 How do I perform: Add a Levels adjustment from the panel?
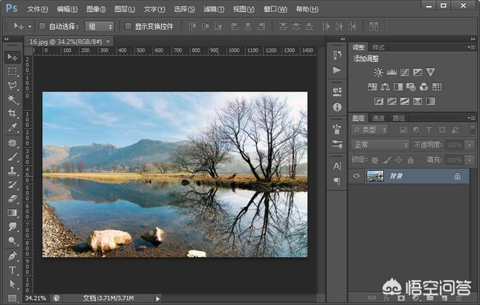[391, 73]
